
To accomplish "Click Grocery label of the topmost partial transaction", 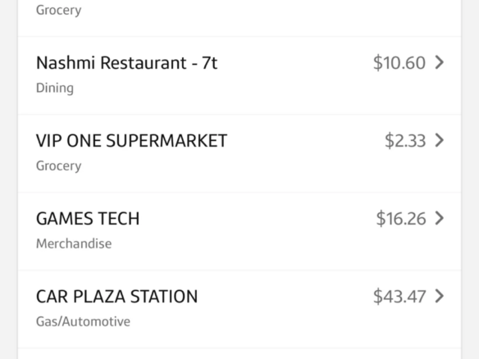I will 59,11.
